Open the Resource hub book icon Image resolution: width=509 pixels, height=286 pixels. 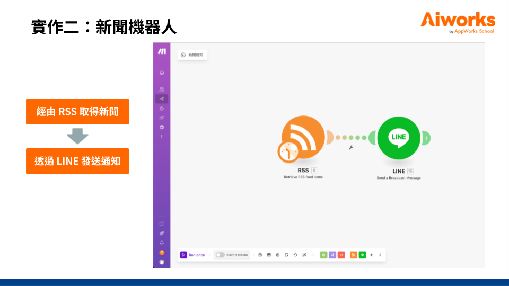pyautogui.click(x=162, y=224)
